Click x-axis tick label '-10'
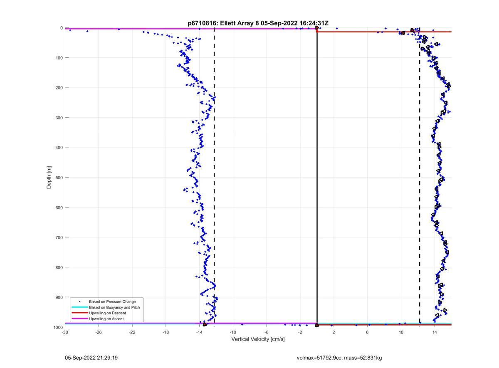 tap(233, 332)
